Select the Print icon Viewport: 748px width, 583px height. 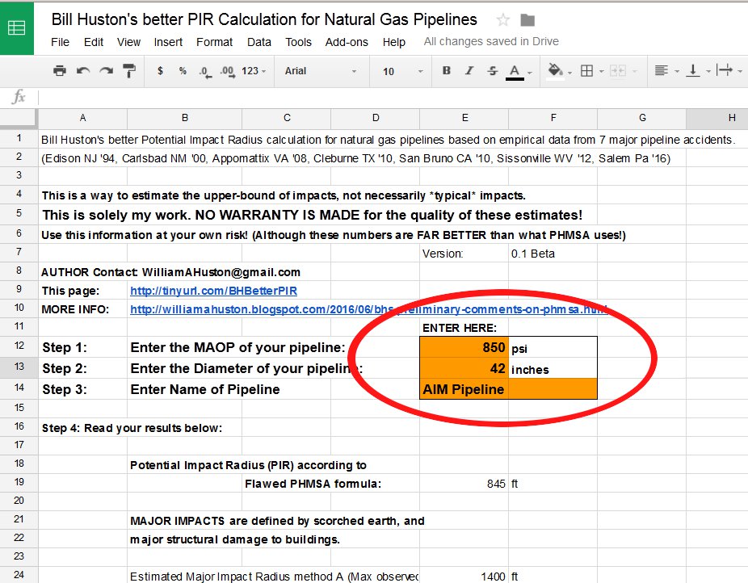(x=60, y=71)
